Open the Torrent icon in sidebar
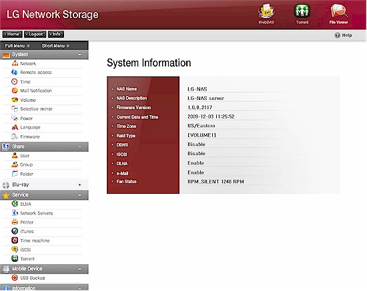This screenshot has height=291, width=367. pos(15,258)
